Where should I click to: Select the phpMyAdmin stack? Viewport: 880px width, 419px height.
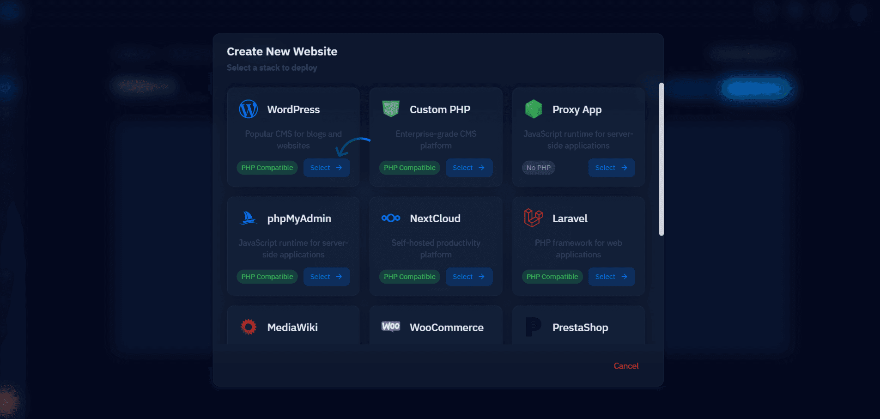tap(327, 277)
